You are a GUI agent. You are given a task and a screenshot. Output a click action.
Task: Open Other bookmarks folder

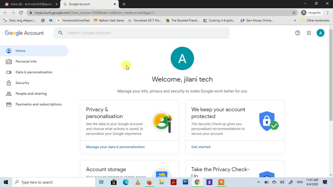(315, 21)
